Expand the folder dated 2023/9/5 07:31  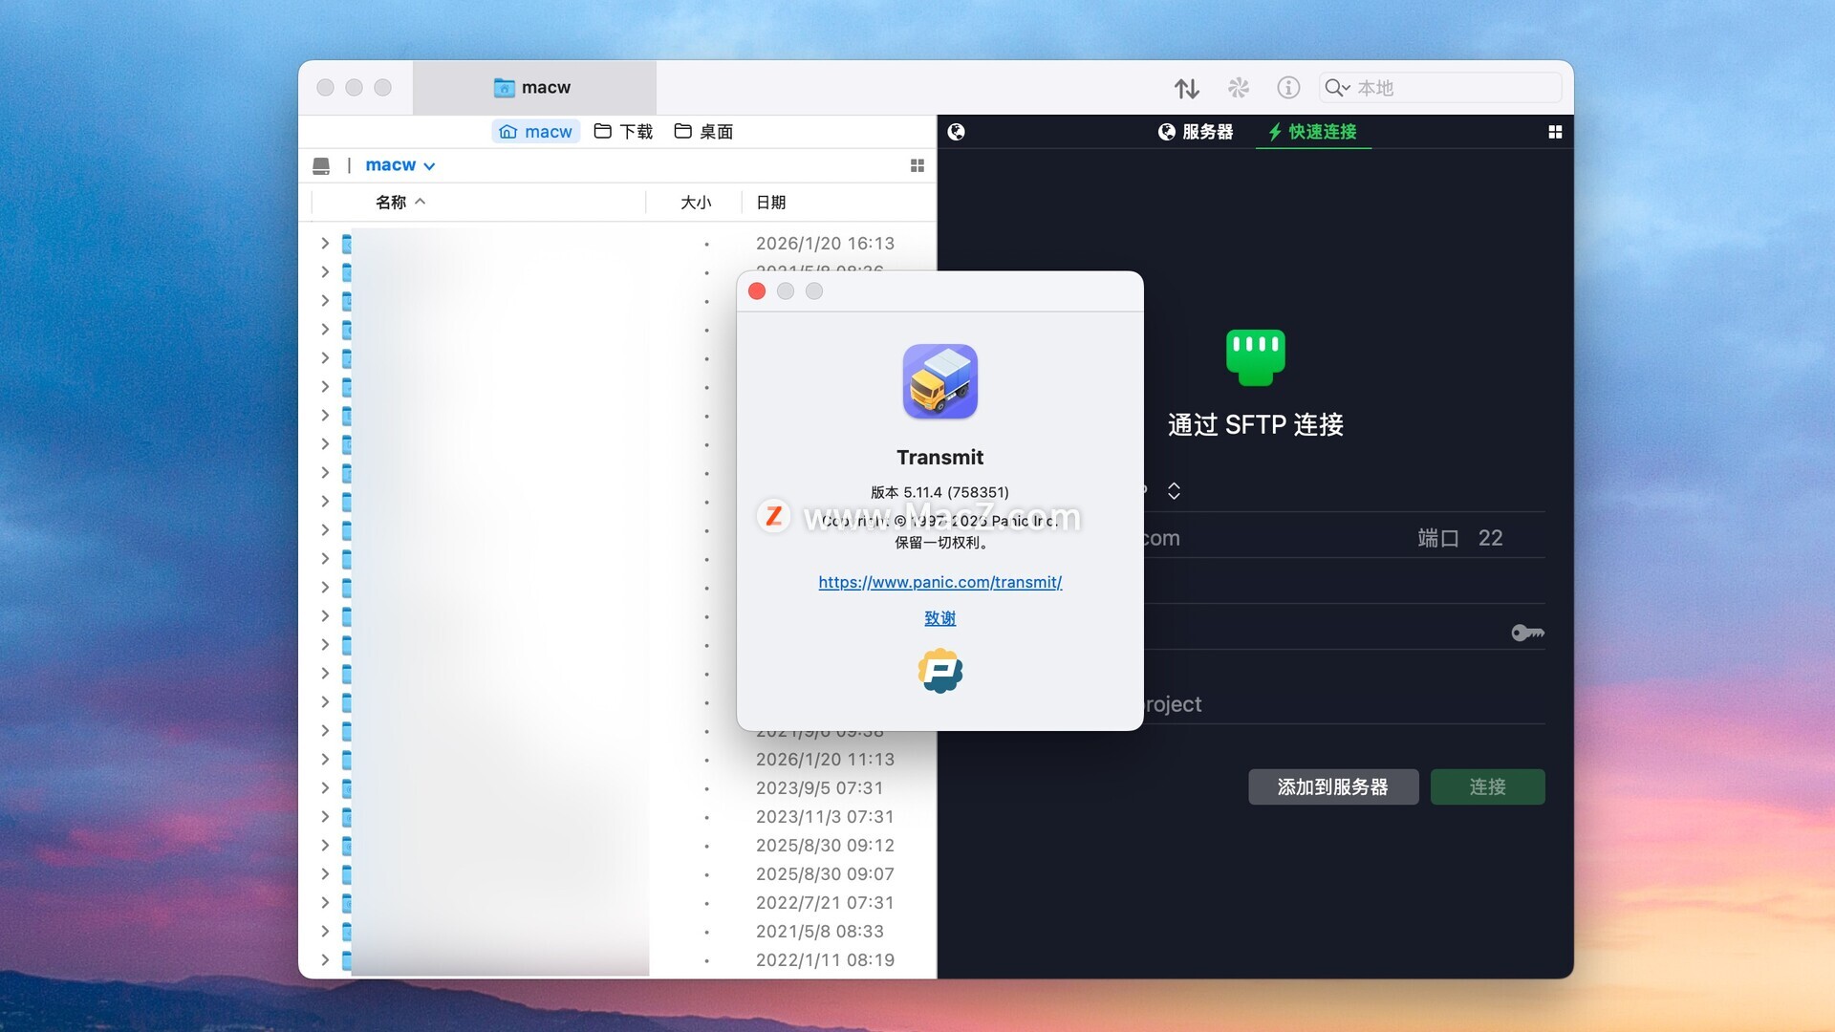click(x=325, y=788)
